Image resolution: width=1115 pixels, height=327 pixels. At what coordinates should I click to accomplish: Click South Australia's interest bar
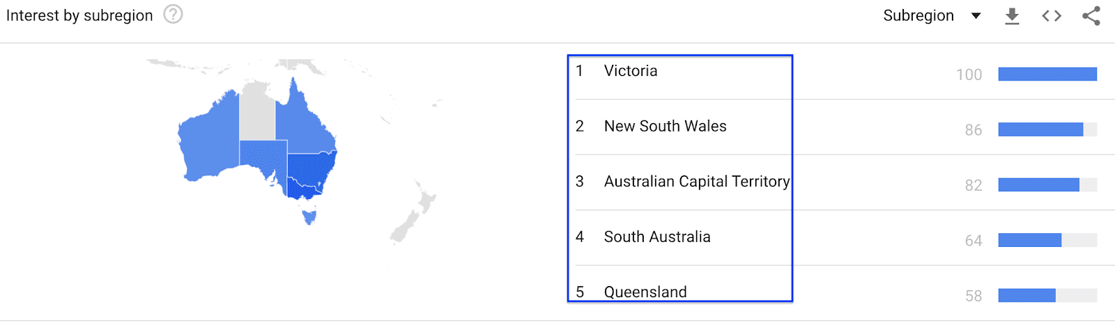point(1029,241)
